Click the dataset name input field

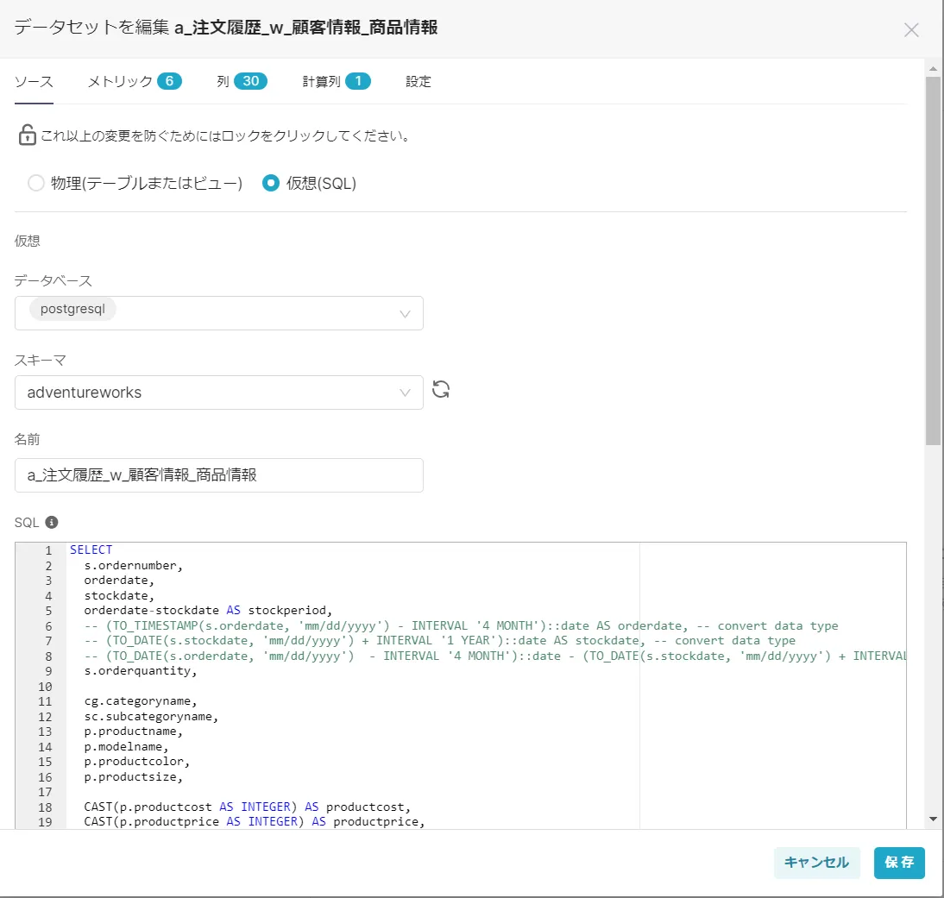[219, 475]
